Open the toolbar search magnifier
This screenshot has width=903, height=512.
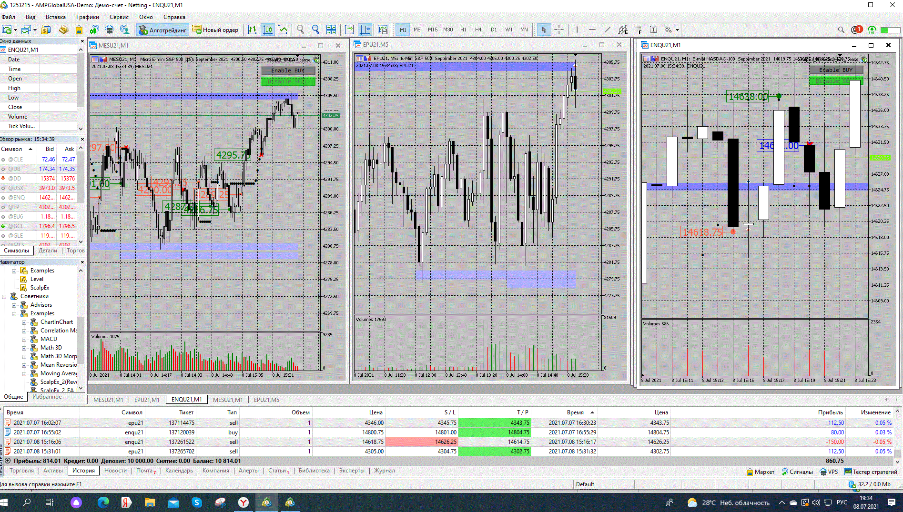pos(841,30)
